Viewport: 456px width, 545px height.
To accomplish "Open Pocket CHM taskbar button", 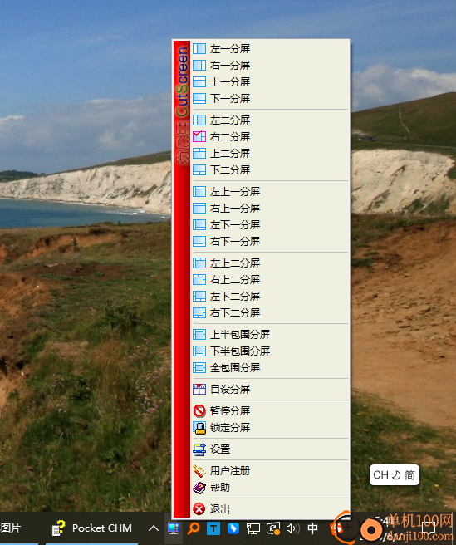I will point(91,528).
